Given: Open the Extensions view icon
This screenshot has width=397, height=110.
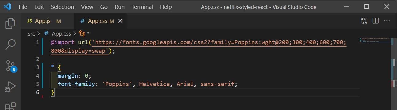Looking at the screenshot, I should (x=10, y=106).
